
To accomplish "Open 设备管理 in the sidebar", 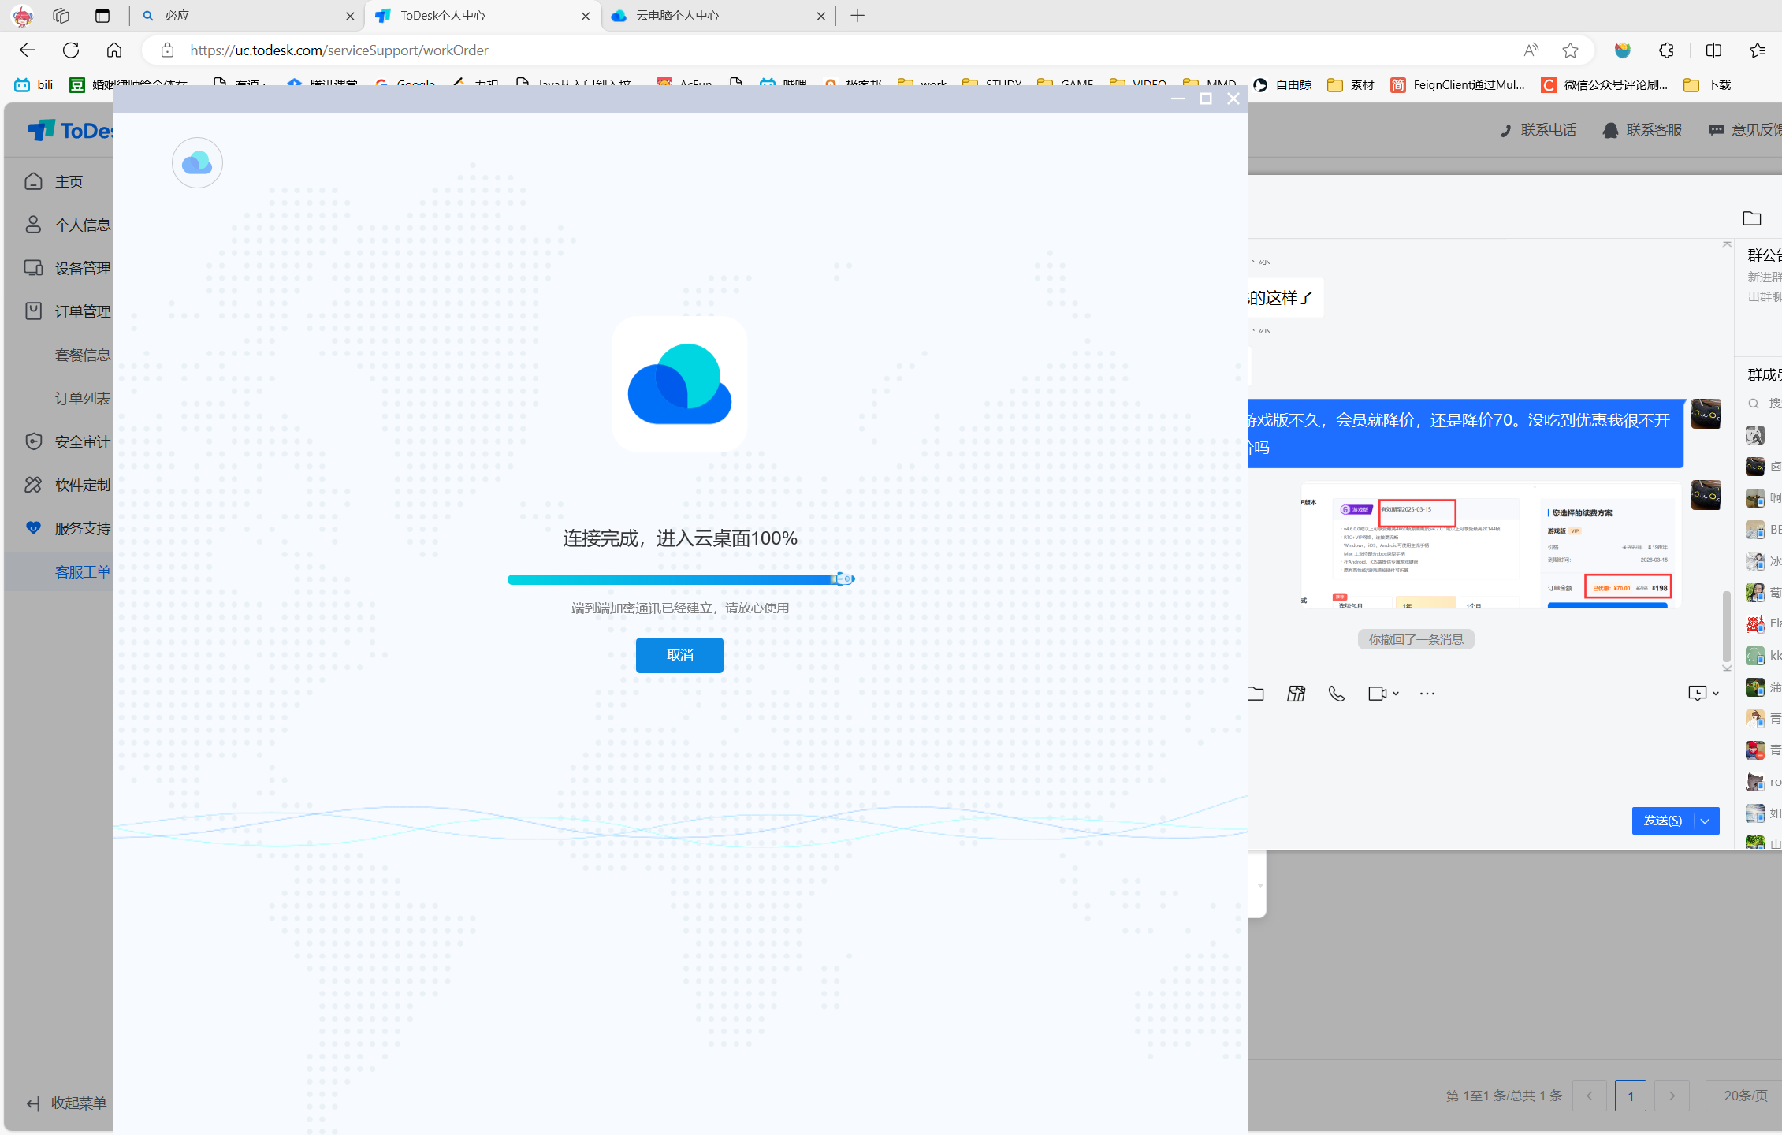I will 58,268.
